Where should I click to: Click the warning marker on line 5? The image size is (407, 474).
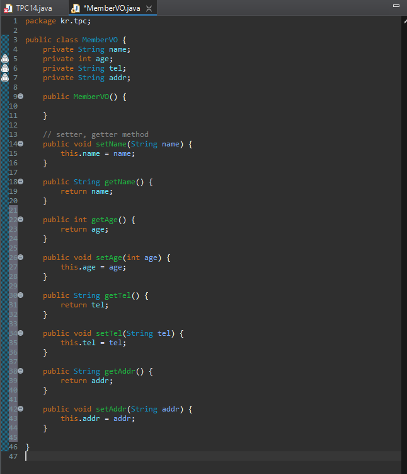point(5,59)
